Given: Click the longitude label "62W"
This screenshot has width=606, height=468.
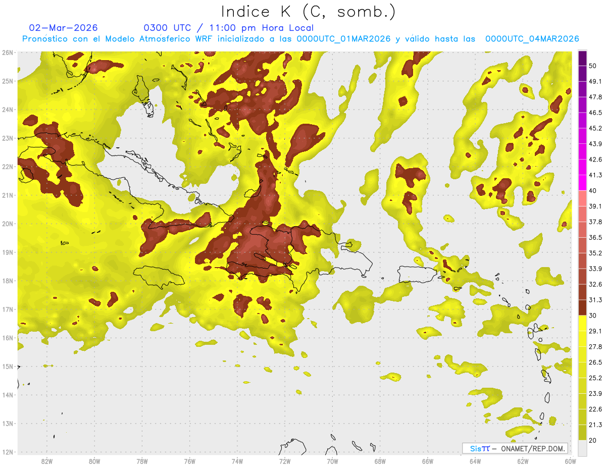Looking at the screenshot, I should pyautogui.click(x=523, y=461).
